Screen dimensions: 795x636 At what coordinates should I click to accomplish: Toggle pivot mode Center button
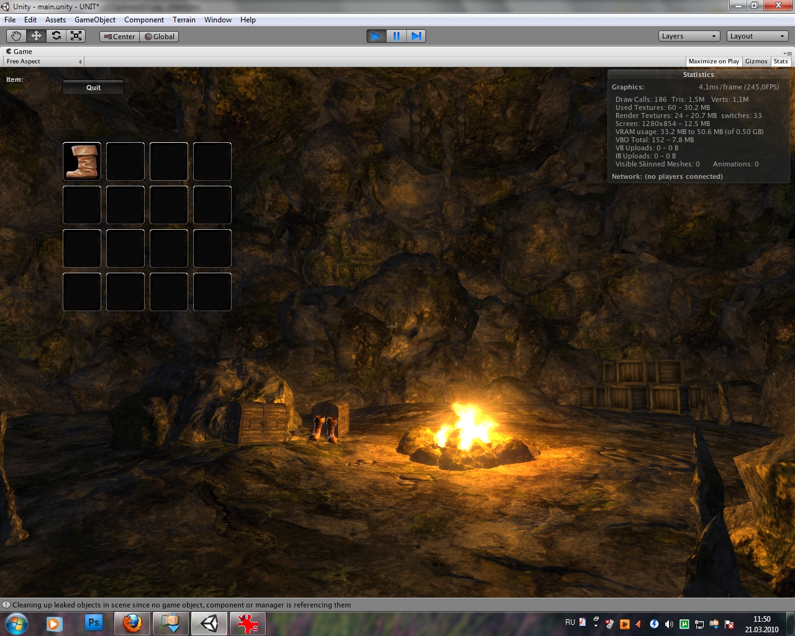(x=120, y=37)
